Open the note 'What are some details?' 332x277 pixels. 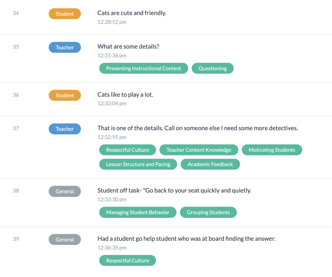tap(128, 46)
